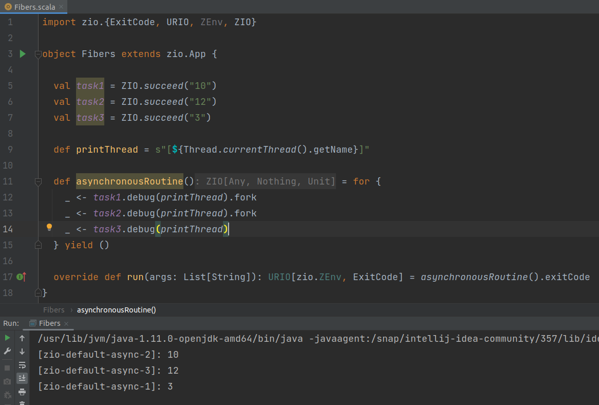This screenshot has width=599, height=405.
Task: Click the lightbulb intention icon on line 14
Action: [x=49, y=228]
